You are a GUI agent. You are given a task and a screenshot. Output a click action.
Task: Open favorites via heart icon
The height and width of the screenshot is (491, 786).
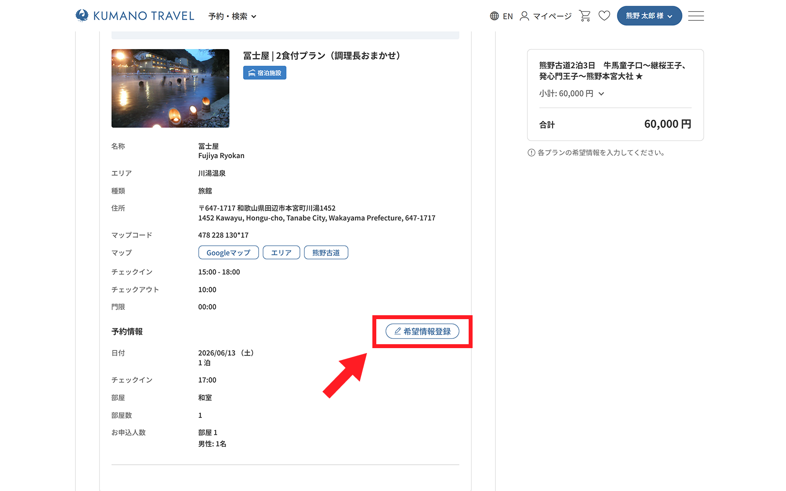(x=604, y=16)
